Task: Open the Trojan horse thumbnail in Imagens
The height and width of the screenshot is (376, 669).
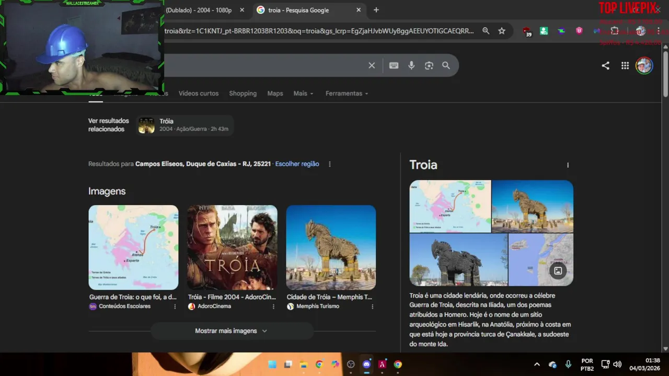Action: (331, 248)
